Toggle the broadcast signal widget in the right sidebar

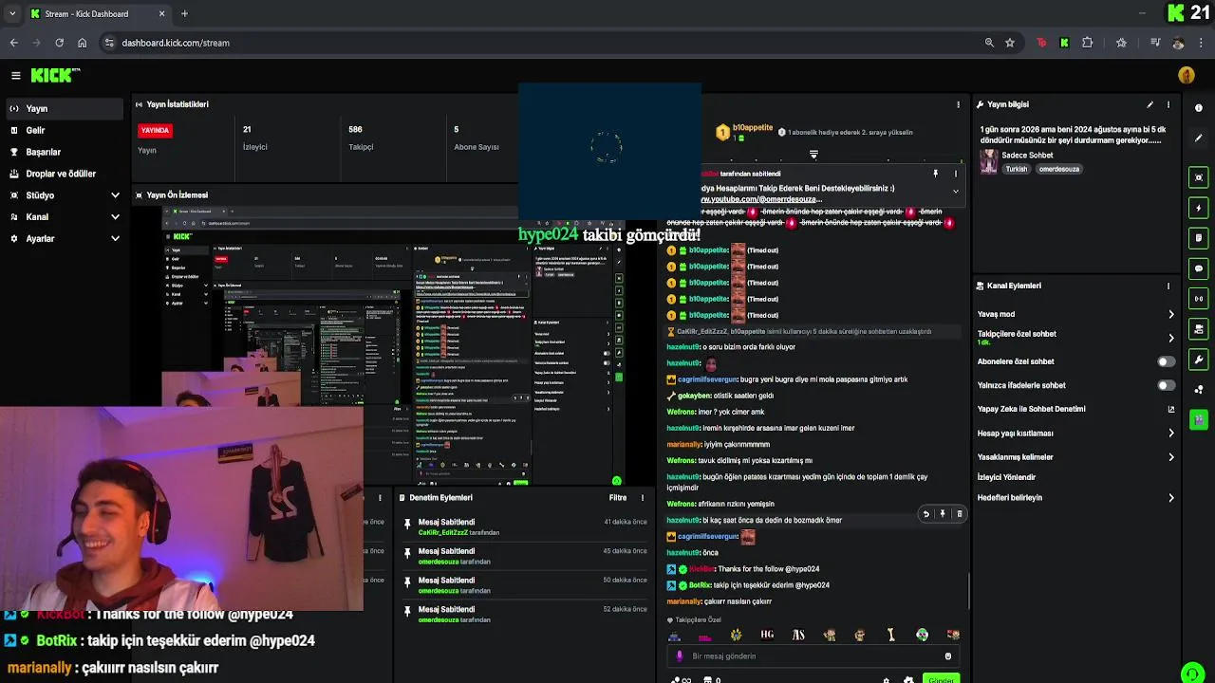click(x=1199, y=299)
